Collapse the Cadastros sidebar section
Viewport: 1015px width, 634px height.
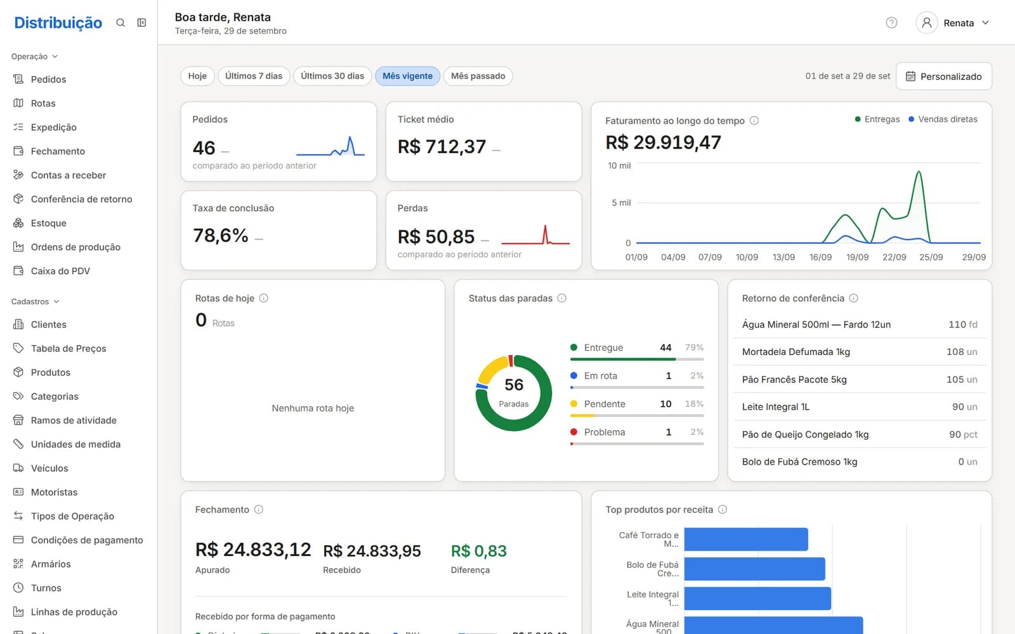pyautogui.click(x=36, y=302)
